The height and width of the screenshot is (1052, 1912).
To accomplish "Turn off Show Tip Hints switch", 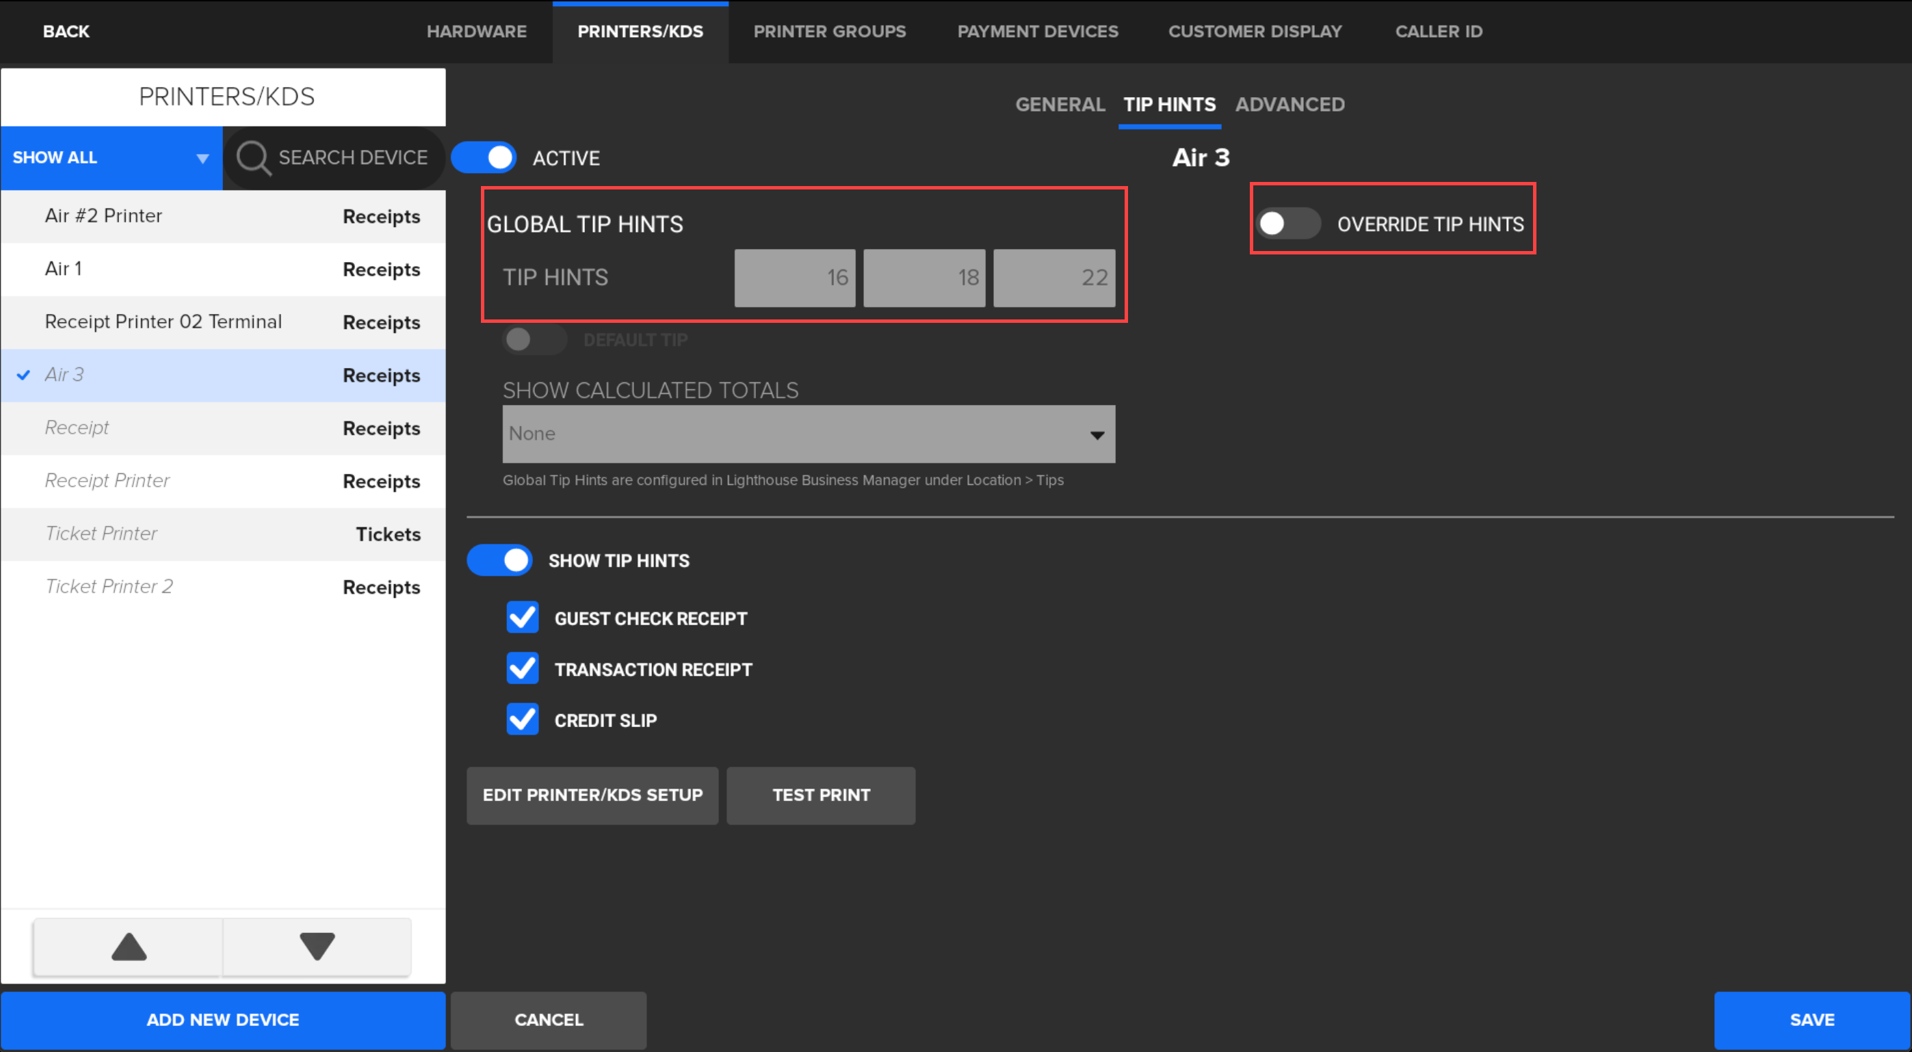I will click(x=500, y=560).
